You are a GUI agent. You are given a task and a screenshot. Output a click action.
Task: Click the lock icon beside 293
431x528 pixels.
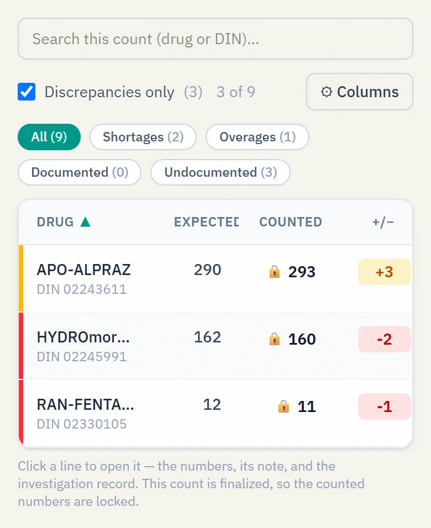click(275, 271)
